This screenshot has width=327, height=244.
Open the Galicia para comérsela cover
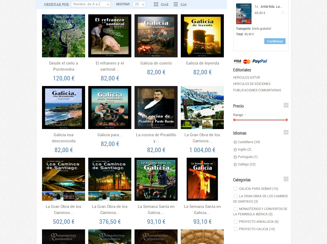[110, 108]
